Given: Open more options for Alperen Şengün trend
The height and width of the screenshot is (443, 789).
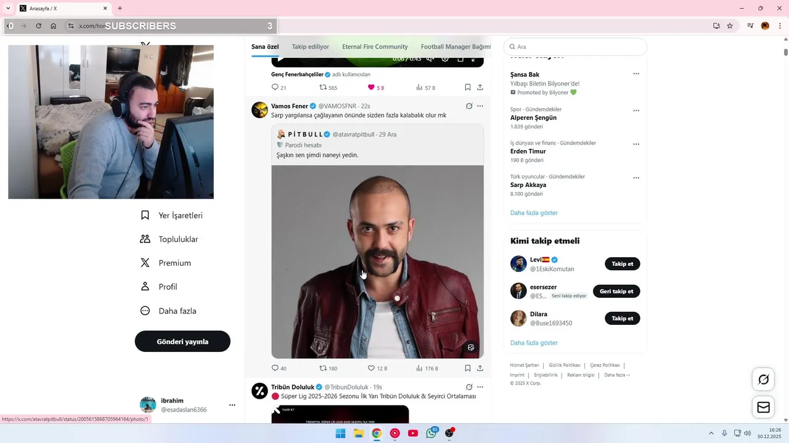Looking at the screenshot, I should [x=636, y=111].
